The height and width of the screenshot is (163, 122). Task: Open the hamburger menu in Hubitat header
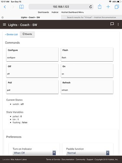(4, 25)
